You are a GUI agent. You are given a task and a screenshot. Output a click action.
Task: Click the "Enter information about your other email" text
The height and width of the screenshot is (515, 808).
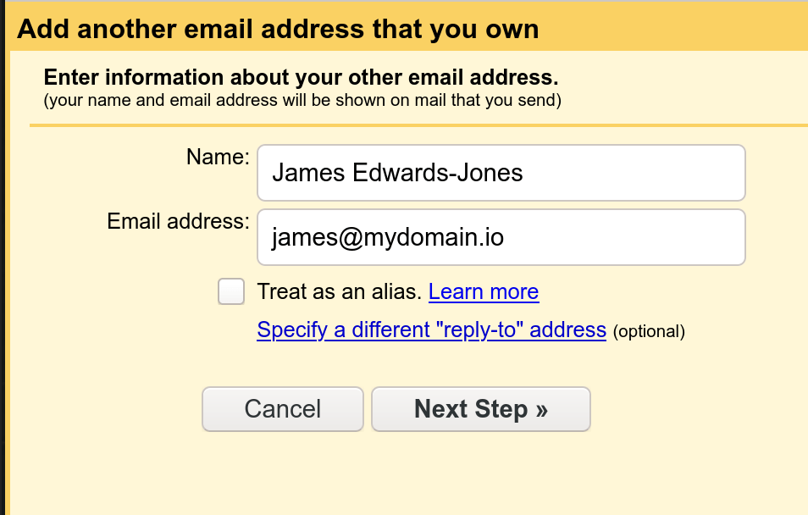pos(301,78)
